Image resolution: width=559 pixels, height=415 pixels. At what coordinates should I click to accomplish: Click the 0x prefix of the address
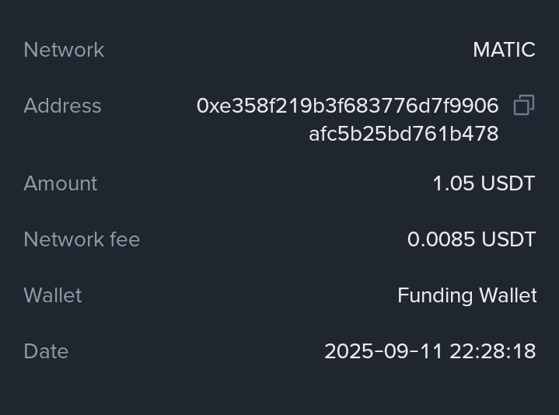pyautogui.click(x=206, y=106)
